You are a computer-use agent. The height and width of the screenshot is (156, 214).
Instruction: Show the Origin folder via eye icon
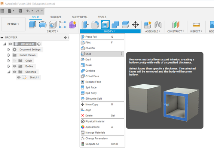click(15, 61)
